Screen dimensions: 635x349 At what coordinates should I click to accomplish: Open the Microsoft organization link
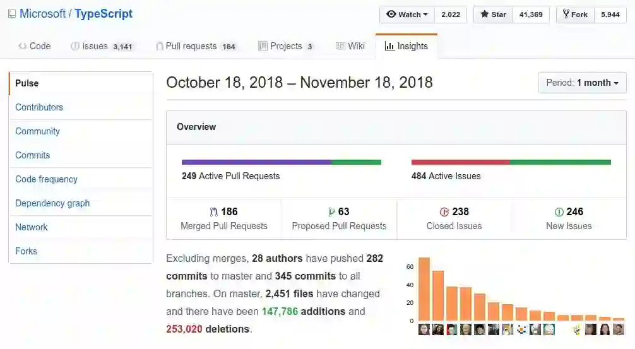(x=42, y=14)
